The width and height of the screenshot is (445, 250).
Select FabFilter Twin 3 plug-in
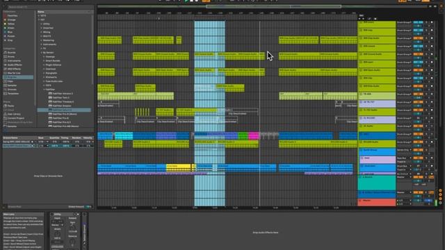(x=60, y=97)
